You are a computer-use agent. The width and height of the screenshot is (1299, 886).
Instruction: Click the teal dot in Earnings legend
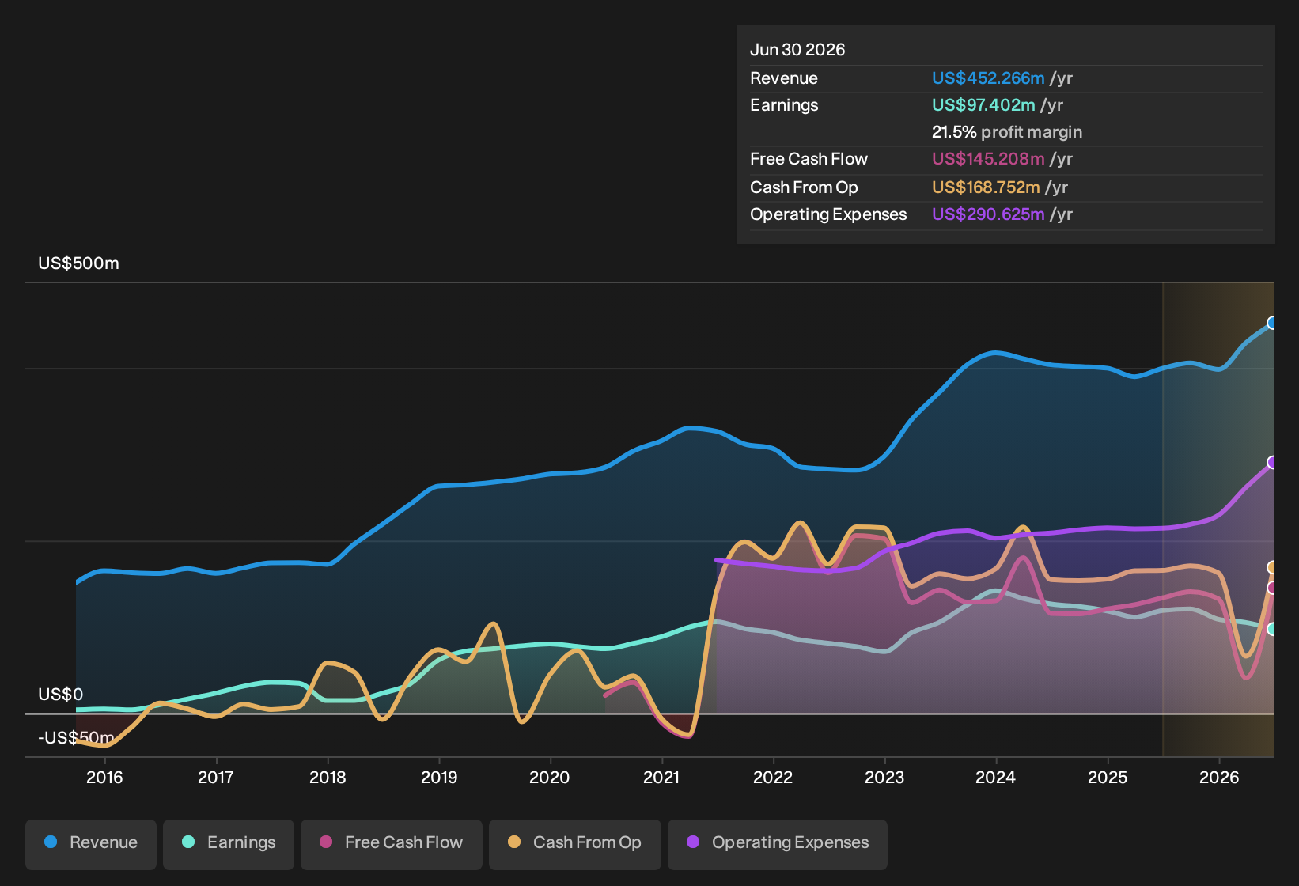point(188,842)
